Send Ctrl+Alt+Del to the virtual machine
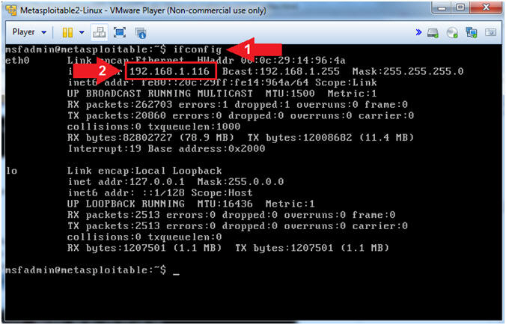The image size is (506, 325). coord(100,32)
